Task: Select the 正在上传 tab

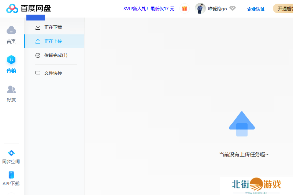Action: (x=53, y=41)
